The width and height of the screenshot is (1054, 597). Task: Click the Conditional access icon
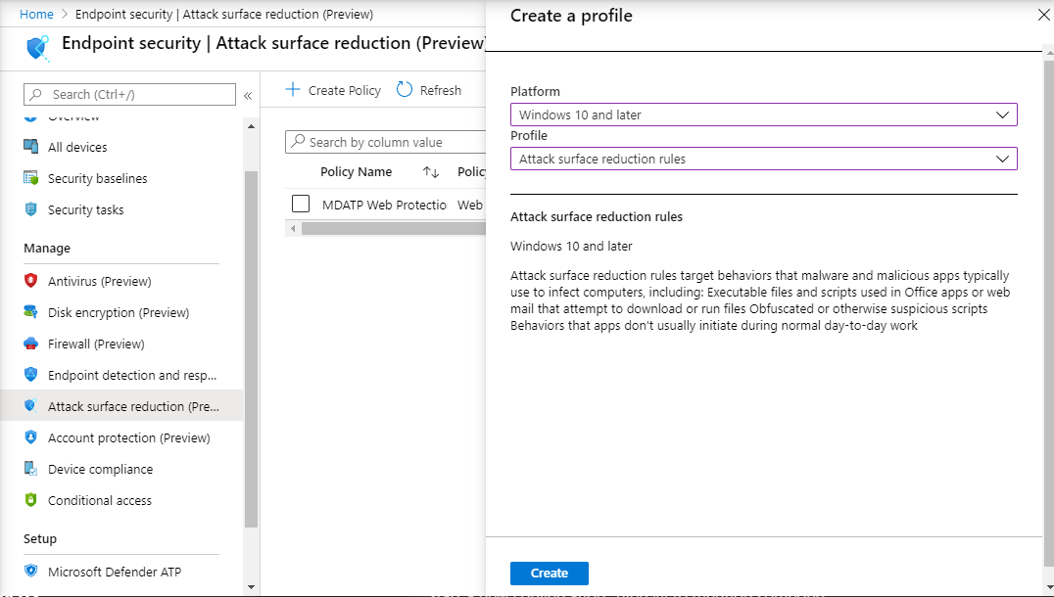30,500
